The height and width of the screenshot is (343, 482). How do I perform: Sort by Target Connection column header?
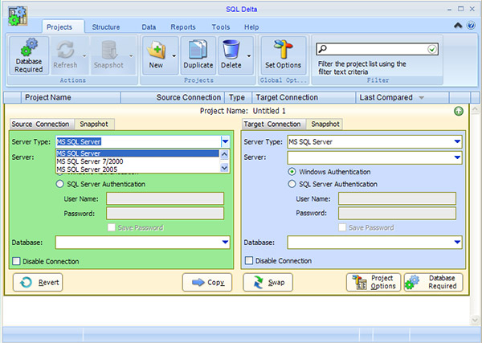click(304, 97)
